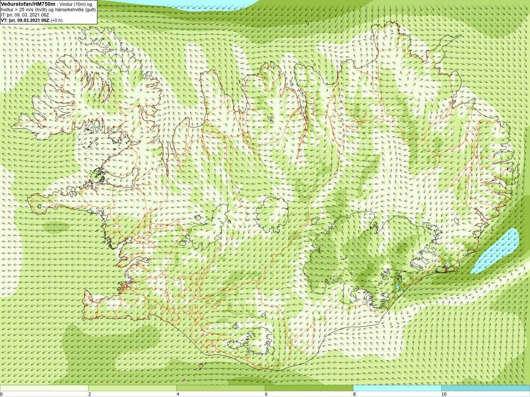Click the 0–2 m/s palest legend swatch
The height and width of the screenshot is (397, 530).
pos(44,388)
